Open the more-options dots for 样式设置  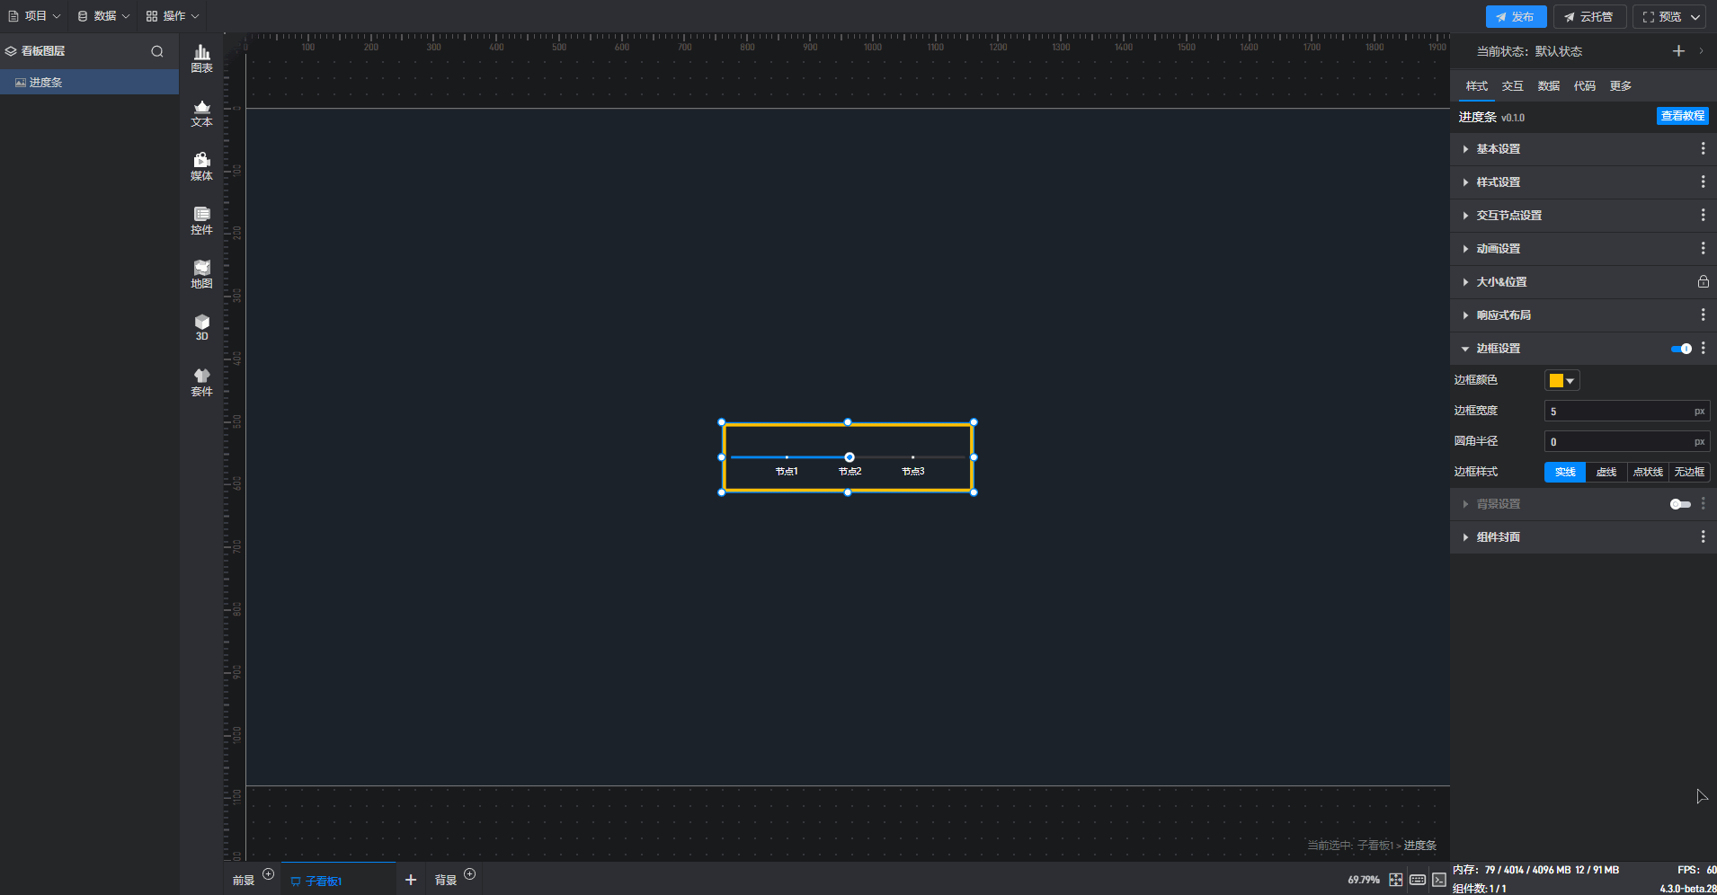click(x=1703, y=182)
